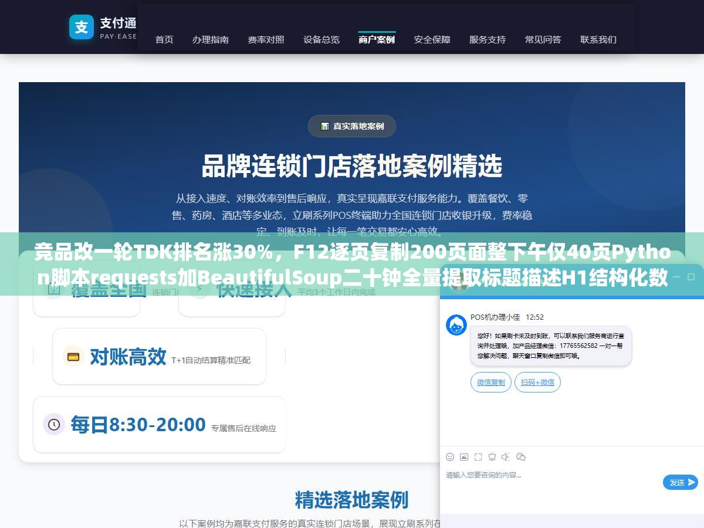Click the card icon beside 对账高效
Viewport: 704px width, 528px height.
tap(73, 356)
